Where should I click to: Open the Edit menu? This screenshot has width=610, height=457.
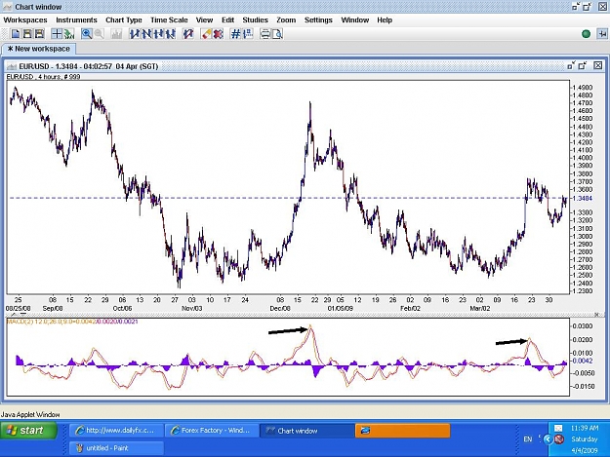pos(228,19)
